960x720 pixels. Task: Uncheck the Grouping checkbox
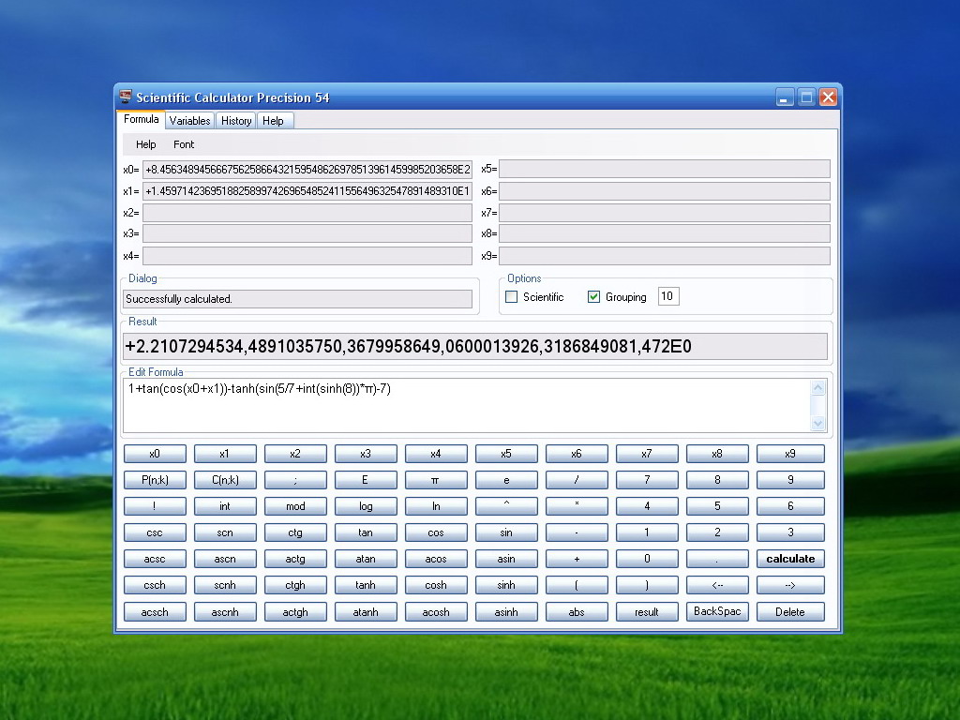tap(593, 297)
